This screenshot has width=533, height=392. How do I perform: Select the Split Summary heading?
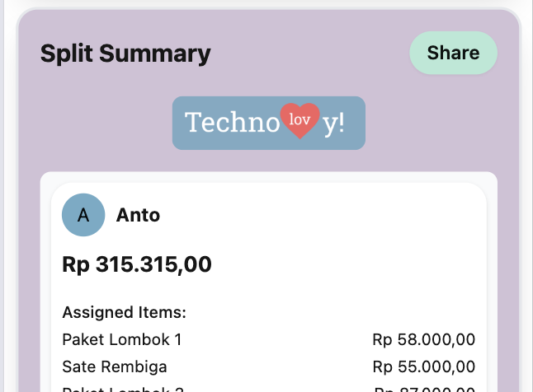tap(125, 54)
